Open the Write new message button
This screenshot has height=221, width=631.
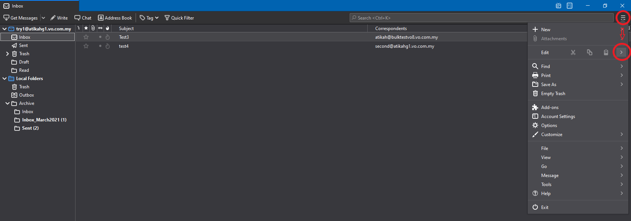point(59,18)
